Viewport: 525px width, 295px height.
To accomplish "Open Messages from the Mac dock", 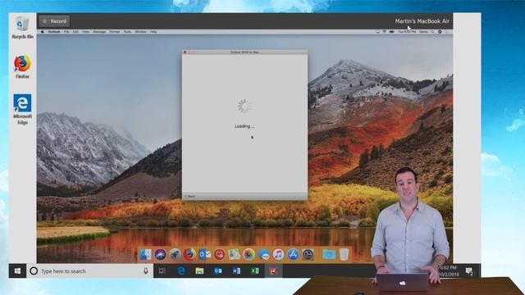I will (264, 255).
